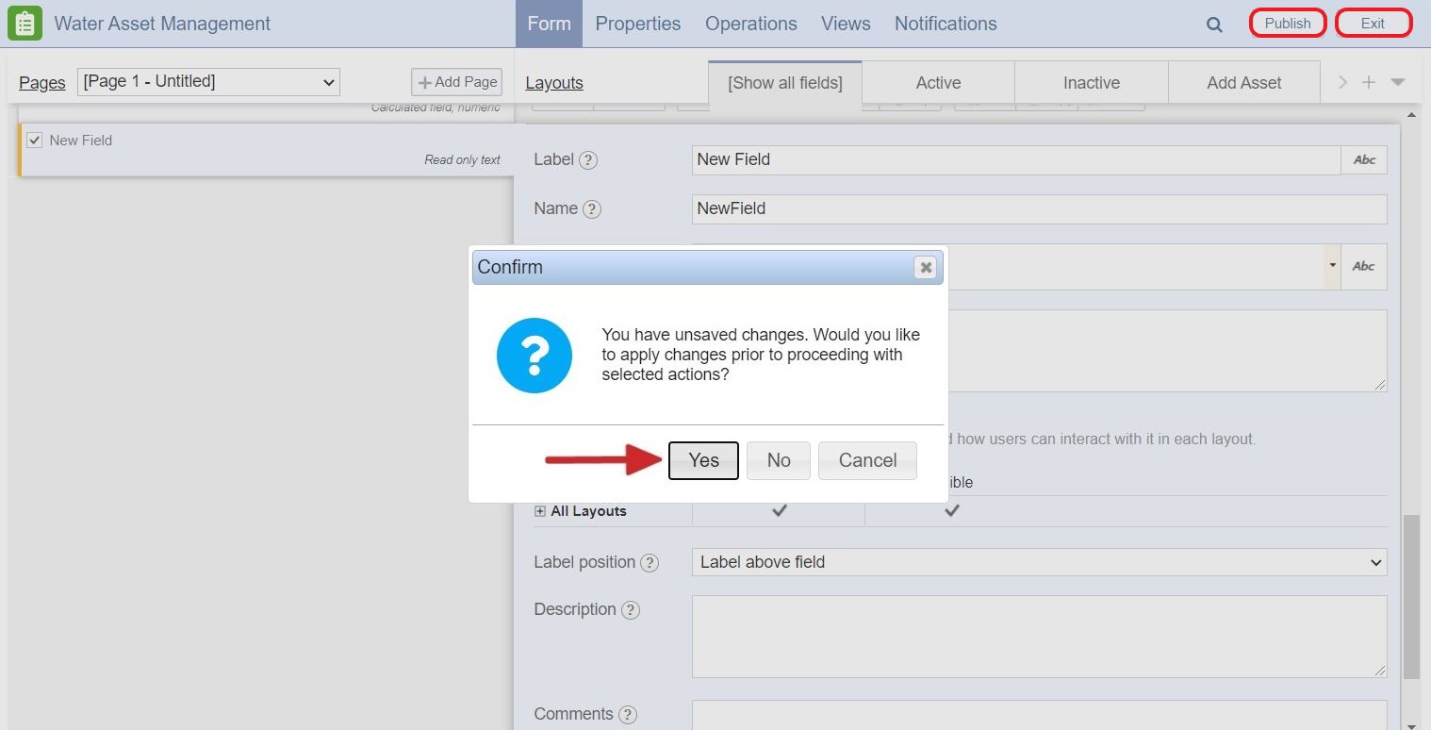
Task: Click the Water Asset Management app icon
Action: [25, 24]
